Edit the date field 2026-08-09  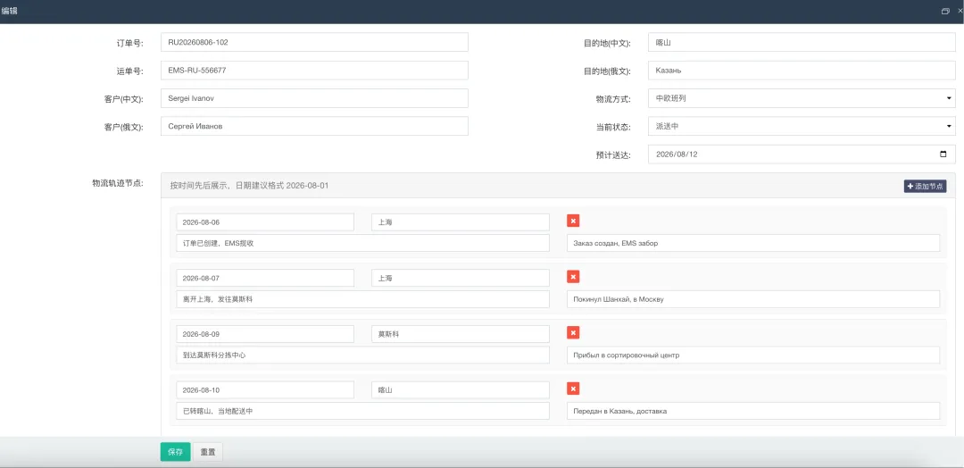265,334
